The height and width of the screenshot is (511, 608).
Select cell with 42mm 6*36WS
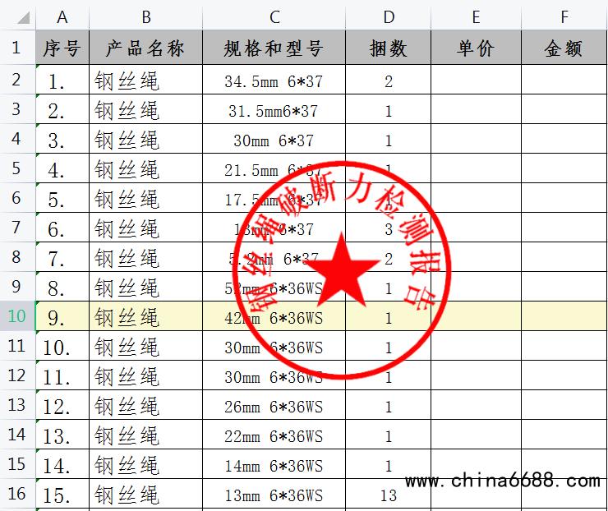(274, 316)
